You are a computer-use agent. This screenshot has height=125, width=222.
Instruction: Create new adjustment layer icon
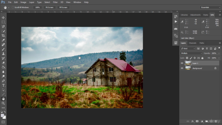202,121
